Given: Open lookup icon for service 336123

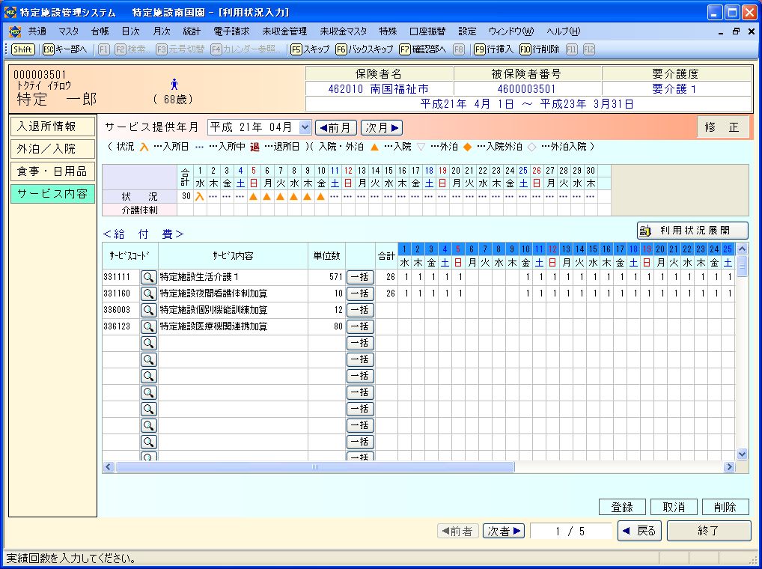Looking at the screenshot, I should (x=149, y=326).
